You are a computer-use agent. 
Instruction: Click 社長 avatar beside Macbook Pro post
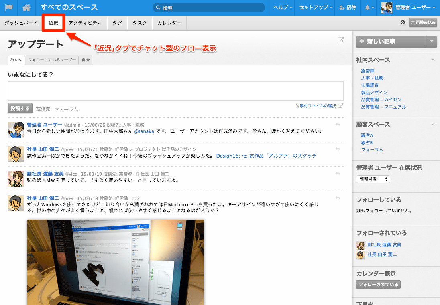16,203
